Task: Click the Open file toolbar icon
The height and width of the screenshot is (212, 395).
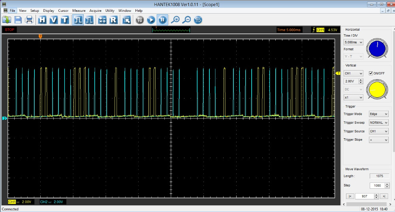Action: [x=7, y=20]
